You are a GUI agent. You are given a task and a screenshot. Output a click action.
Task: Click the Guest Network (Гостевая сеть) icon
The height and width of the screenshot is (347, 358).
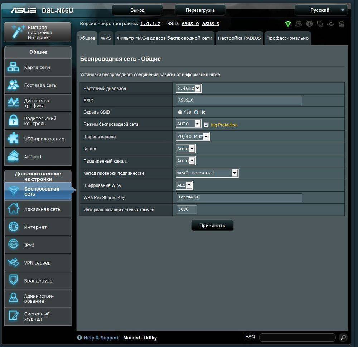coord(14,85)
